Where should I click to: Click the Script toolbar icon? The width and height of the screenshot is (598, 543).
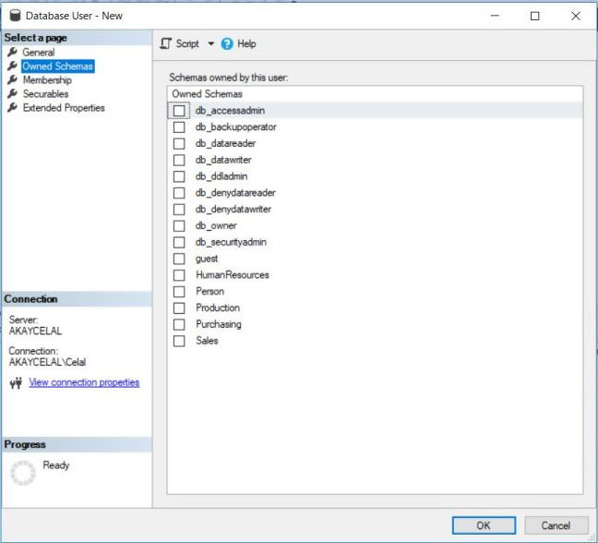[166, 43]
